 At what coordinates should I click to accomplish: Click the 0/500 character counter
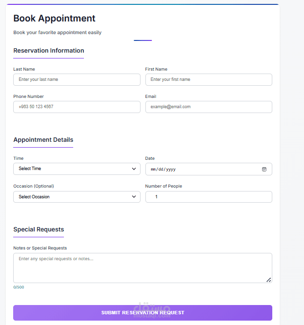pos(19,287)
